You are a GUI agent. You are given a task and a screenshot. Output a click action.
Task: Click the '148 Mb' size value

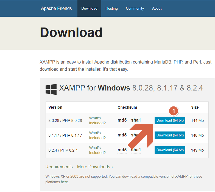click(x=197, y=135)
